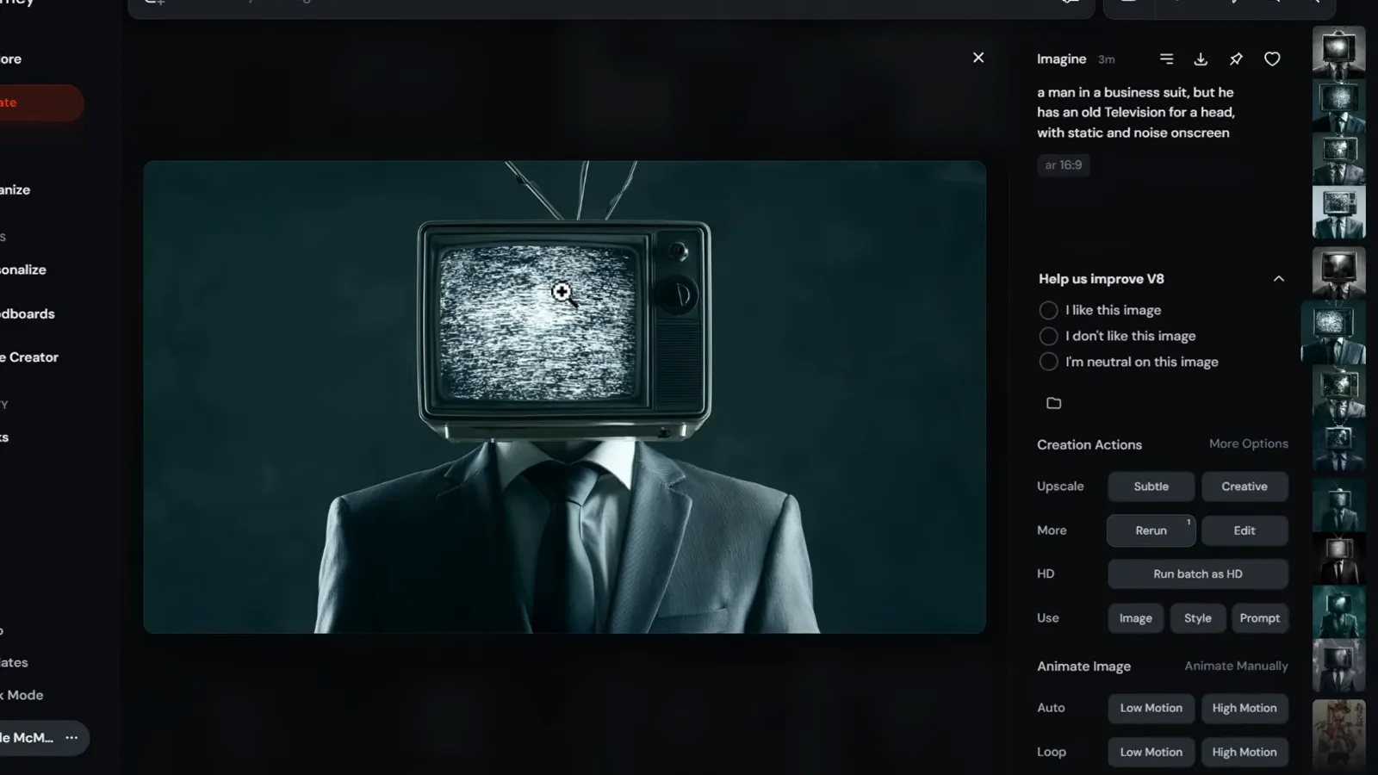This screenshot has width=1378, height=775.
Task: Upscale the image with Creative
Action: pyautogui.click(x=1245, y=487)
